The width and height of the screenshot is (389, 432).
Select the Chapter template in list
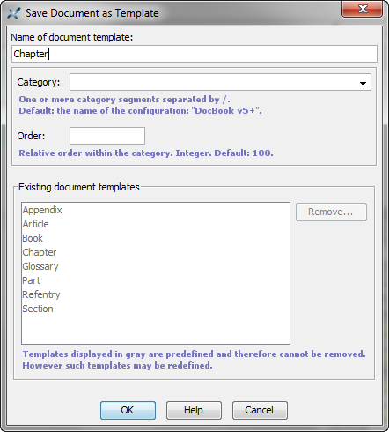[40, 252]
